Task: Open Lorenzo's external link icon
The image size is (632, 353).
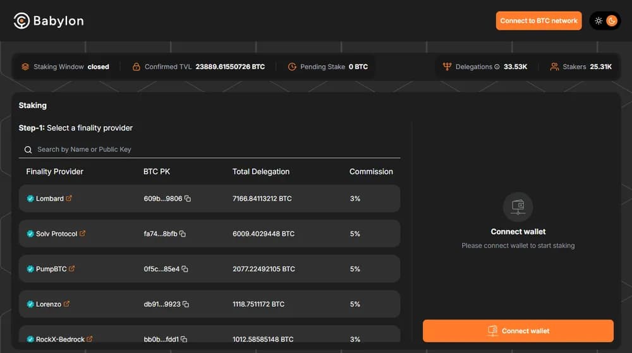Action: (x=67, y=304)
